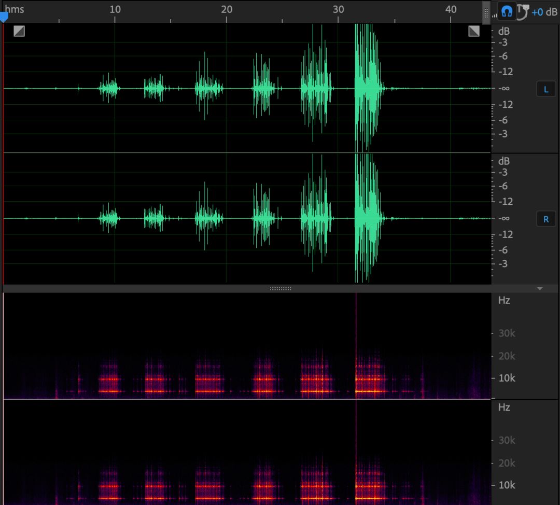Click the waveform/spectral divider grip handle
The image size is (560, 505).
coord(281,288)
